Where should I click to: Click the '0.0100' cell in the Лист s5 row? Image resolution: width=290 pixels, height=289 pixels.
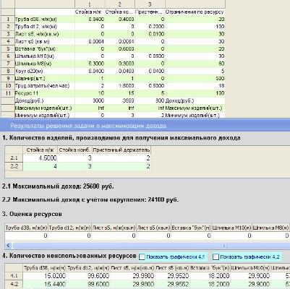pyautogui.click(x=150, y=34)
